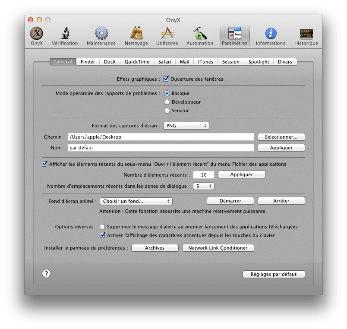Close the OnyX window
This screenshot has width=347, height=329.
point(31,20)
